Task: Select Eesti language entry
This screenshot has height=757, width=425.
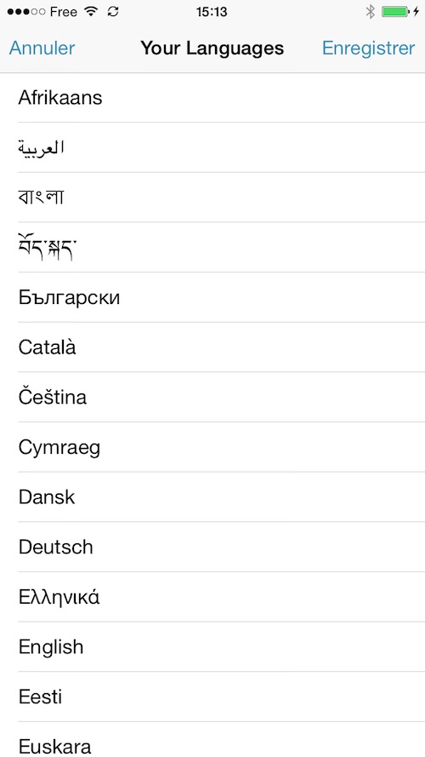Action: 212,697
